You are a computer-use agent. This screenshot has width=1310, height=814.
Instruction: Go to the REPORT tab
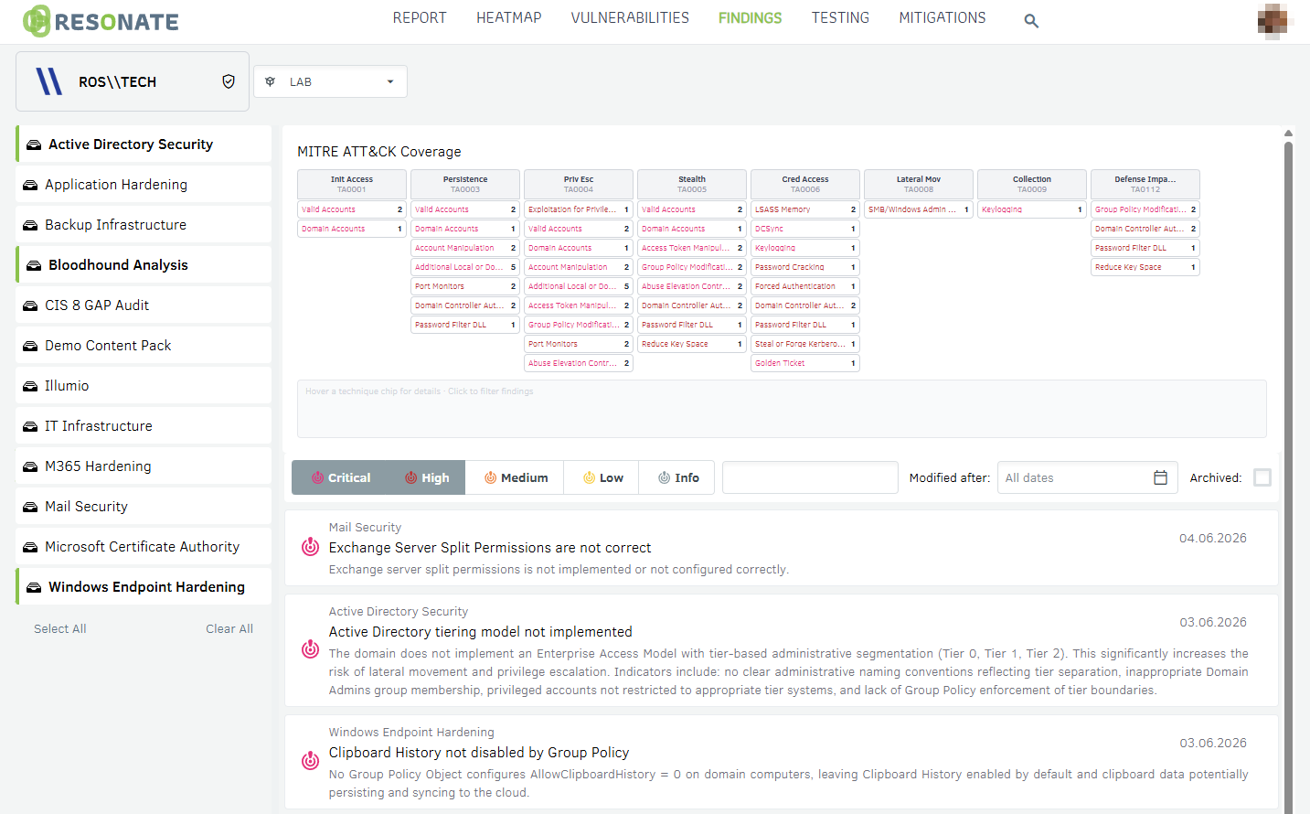420,18
